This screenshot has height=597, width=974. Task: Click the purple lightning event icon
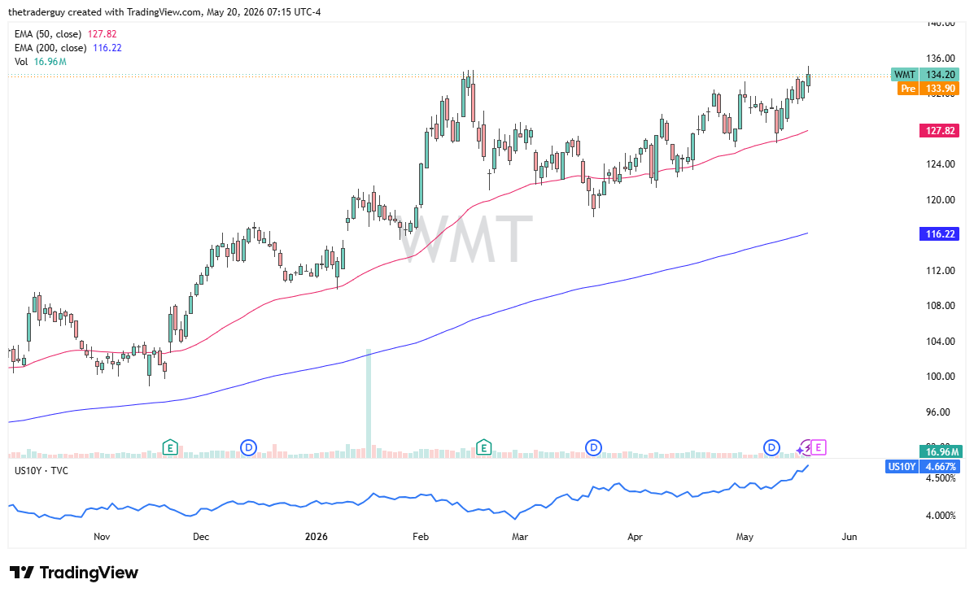coord(804,447)
